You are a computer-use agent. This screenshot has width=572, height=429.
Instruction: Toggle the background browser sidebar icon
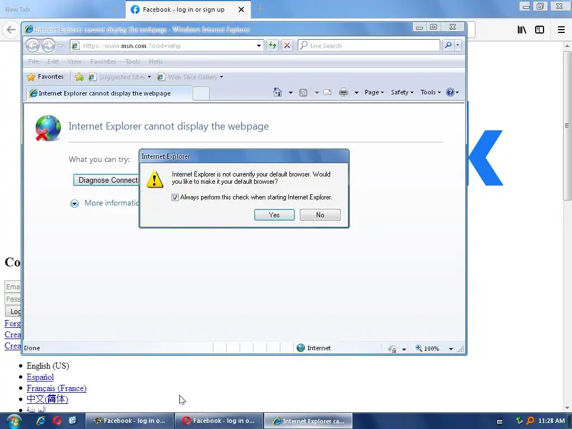(540, 30)
